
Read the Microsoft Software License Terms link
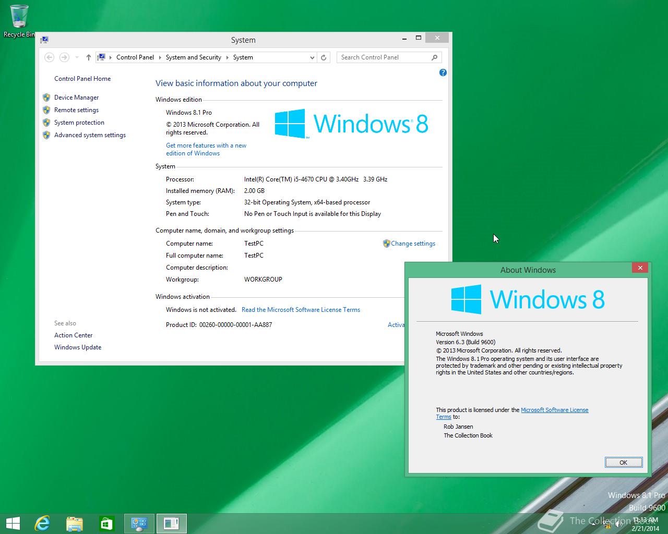coord(301,310)
